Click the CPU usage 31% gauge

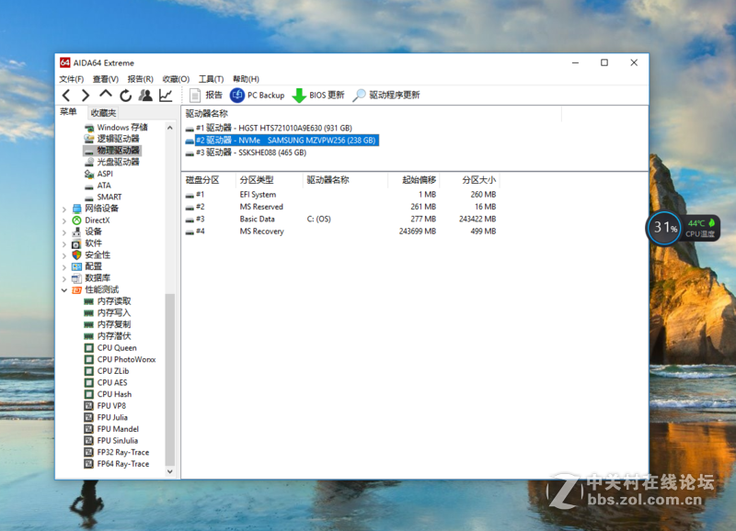pos(663,226)
